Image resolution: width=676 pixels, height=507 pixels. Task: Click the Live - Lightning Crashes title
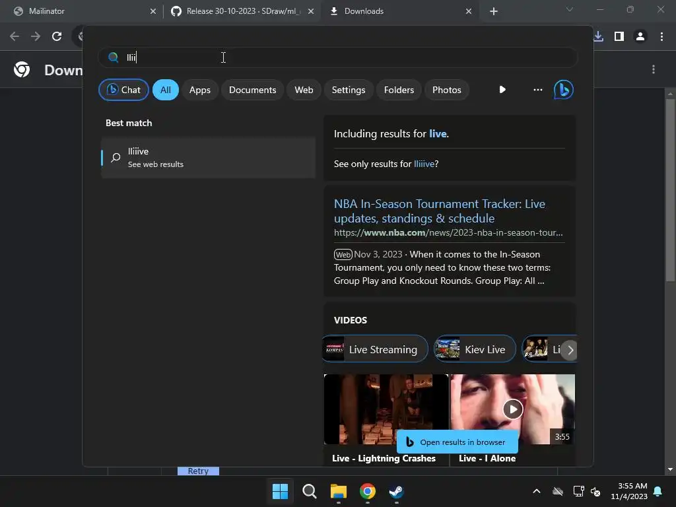(x=384, y=458)
